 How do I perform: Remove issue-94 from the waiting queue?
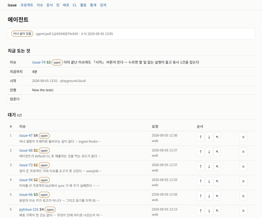point(243,181)
